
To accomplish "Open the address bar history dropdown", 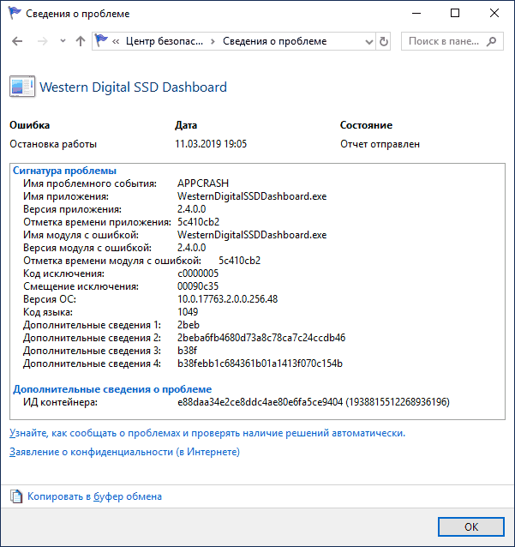I will click(369, 42).
